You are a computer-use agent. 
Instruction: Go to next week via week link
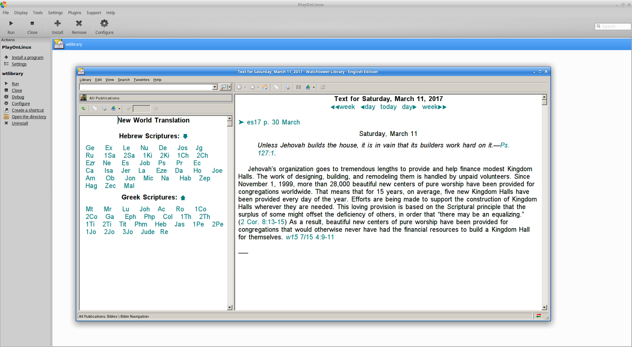(x=434, y=107)
